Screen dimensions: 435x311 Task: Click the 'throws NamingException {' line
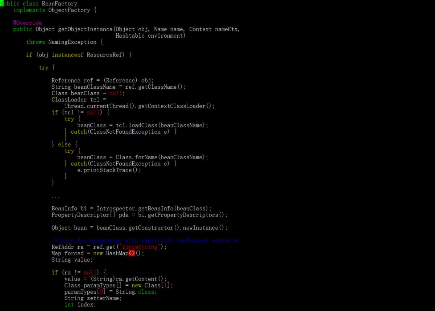[65, 42]
